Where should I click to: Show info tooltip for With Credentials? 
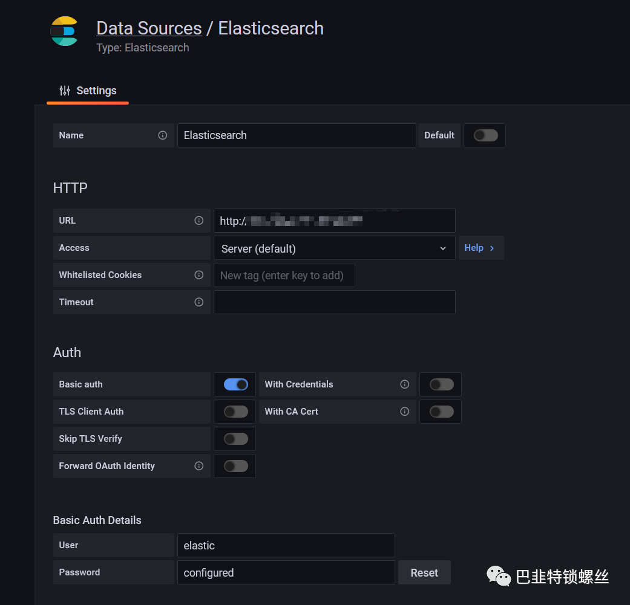[405, 384]
